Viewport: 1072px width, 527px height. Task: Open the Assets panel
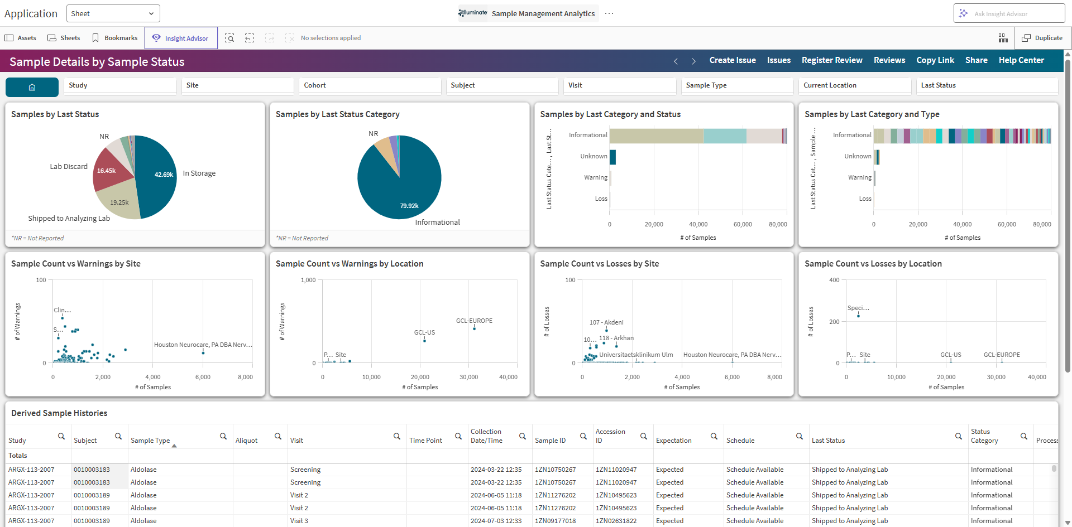21,38
